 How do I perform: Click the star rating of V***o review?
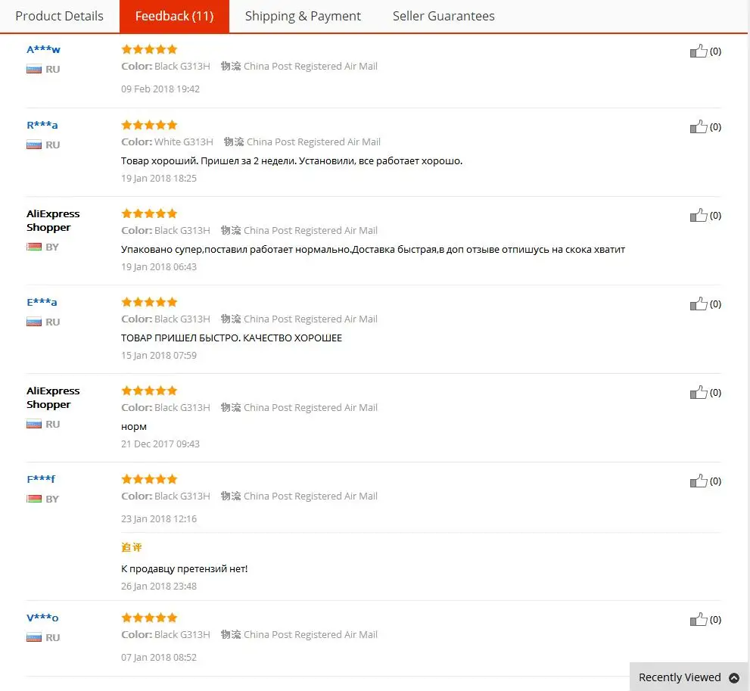(x=149, y=618)
